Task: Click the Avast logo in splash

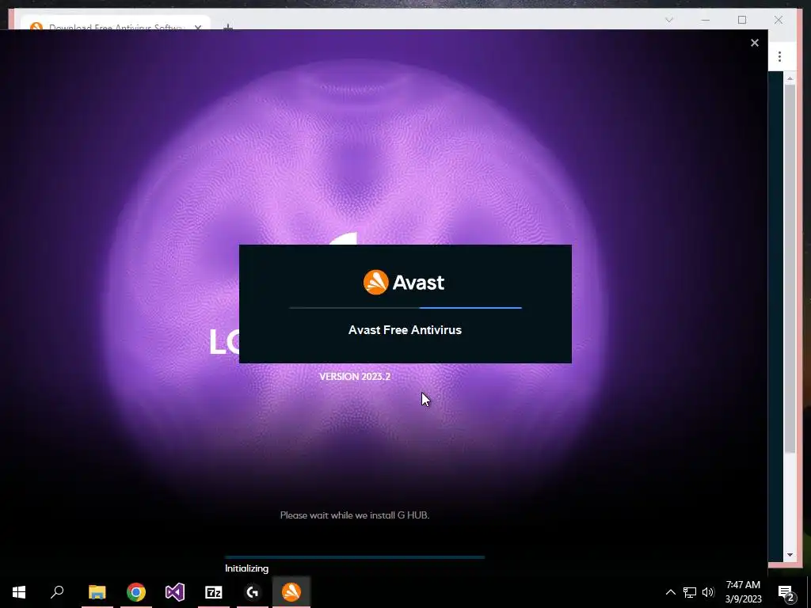Action: (x=404, y=283)
